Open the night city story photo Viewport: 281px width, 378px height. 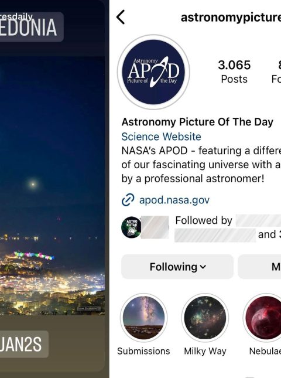[52, 186]
